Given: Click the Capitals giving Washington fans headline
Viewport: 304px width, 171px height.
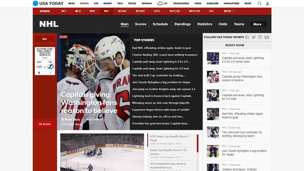Looking at the screenshot, I should 89,102.
